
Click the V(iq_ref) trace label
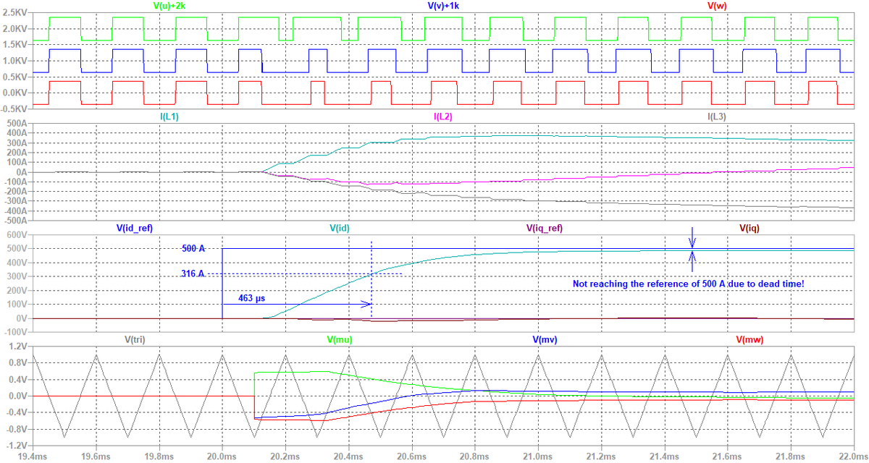(545, 228)
